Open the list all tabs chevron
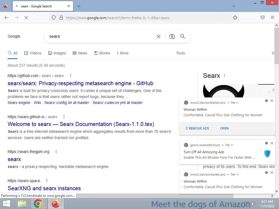 click(234, 6)
